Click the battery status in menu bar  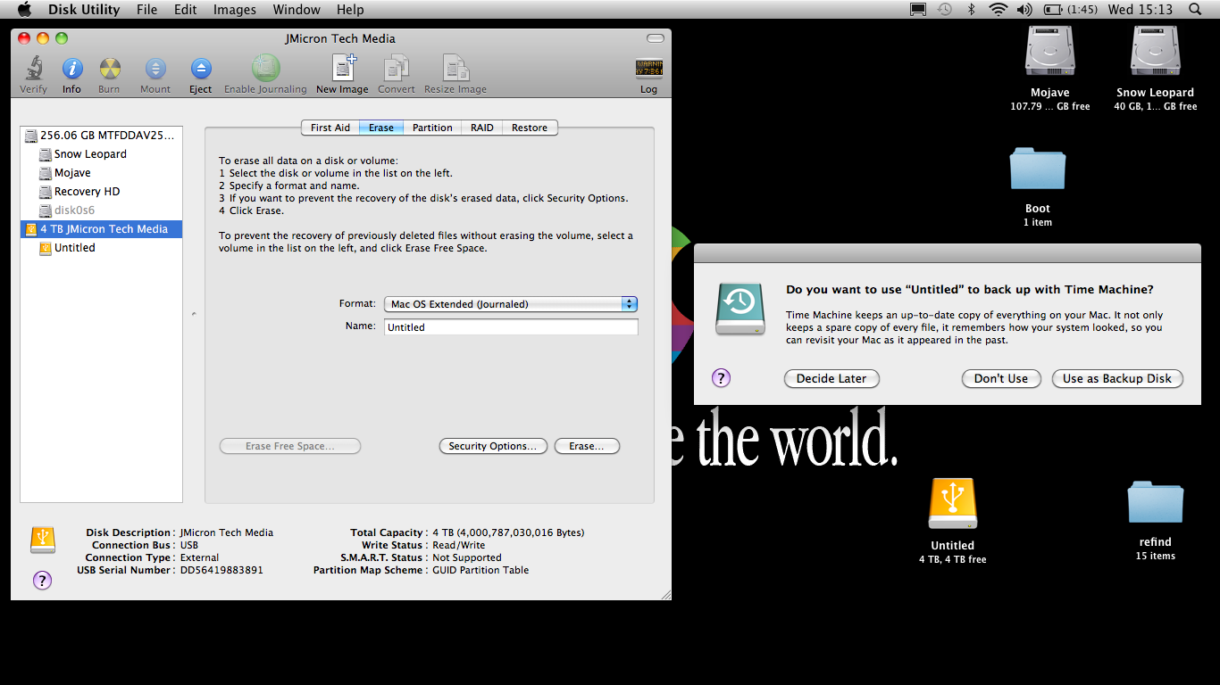pos(1070,10)
